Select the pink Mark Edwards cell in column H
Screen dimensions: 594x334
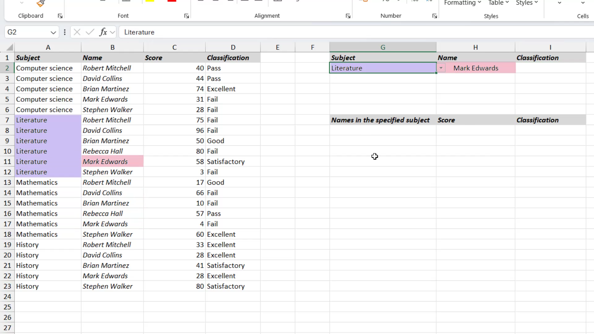(x=476, y=68)
